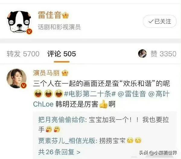Open the @雷佳音 mention in the comment
181x159 pixels.
point(132,94)
